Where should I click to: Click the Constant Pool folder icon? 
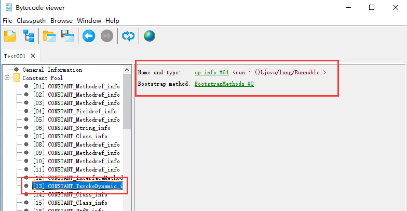pyautogui.click(x=17, y=78)
